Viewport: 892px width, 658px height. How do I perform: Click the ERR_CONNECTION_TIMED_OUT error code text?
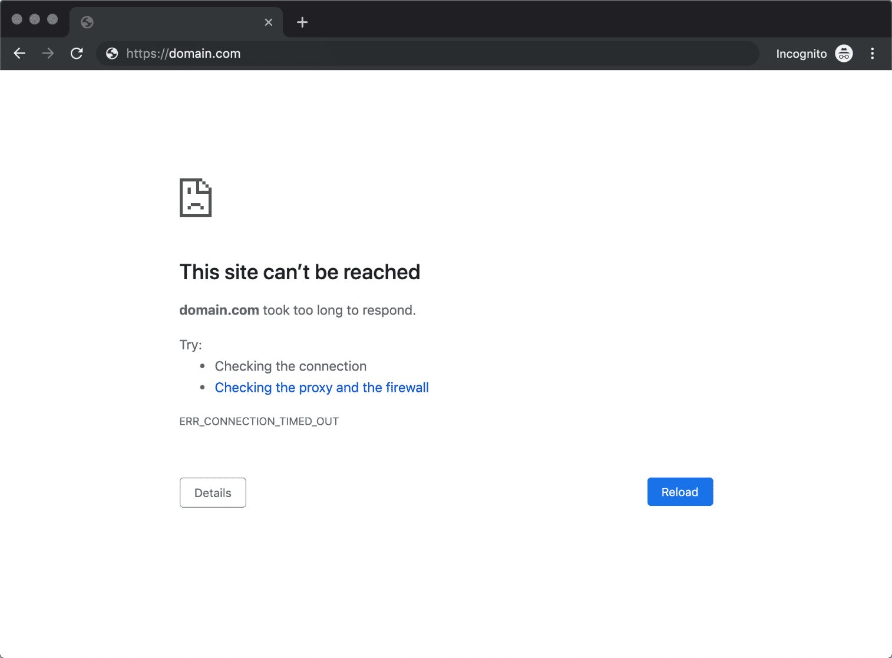point(259,421)
